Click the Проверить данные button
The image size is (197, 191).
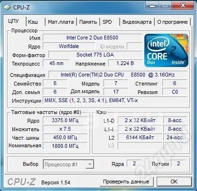pyautogui.click(x=126, y=181)
